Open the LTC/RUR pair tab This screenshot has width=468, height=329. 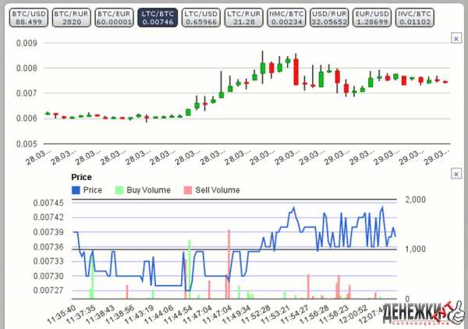tap(244, 17)
